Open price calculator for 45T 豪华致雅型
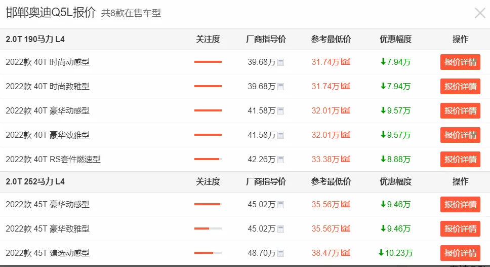 click(x=280, y=229)
